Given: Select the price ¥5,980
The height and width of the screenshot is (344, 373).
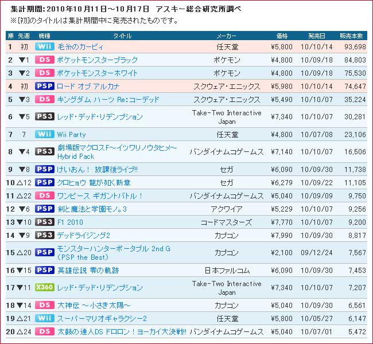Looking at the screenshot, I should [282, 87].
